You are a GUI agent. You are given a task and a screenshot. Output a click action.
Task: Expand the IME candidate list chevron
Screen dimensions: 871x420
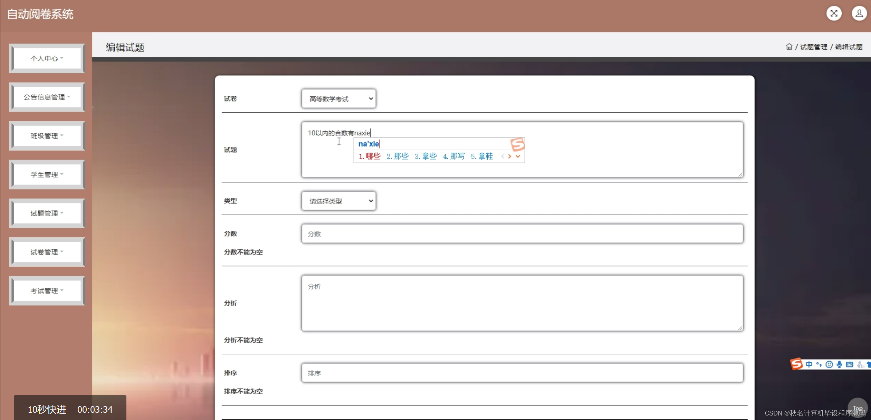click(518, 156)
